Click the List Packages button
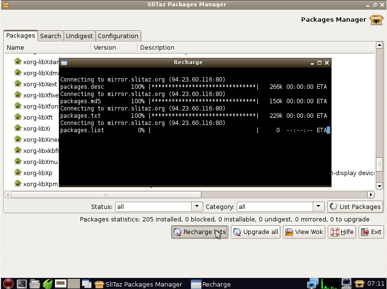This screenshot has height=289, width=387. [355, 206]
